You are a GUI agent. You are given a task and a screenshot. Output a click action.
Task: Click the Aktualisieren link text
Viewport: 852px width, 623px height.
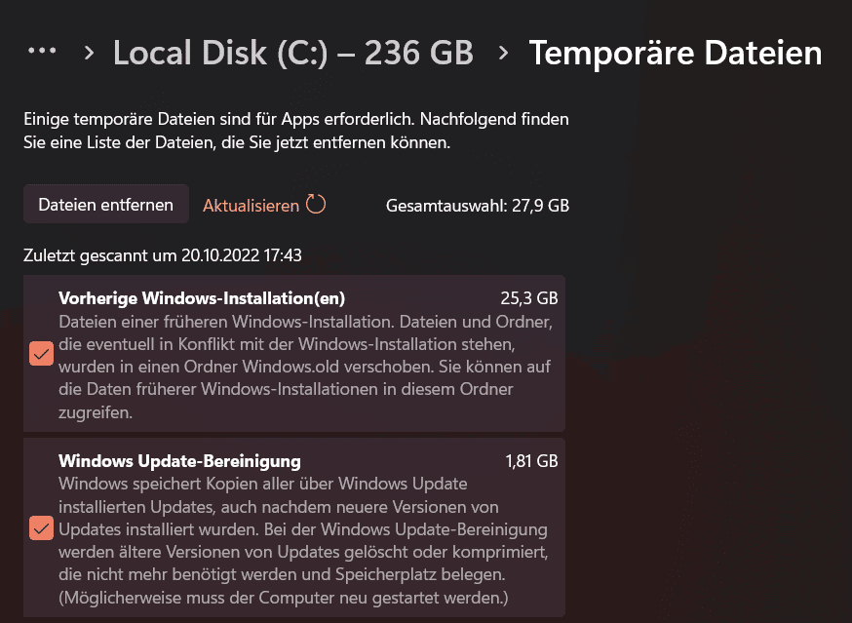(251, 206)
